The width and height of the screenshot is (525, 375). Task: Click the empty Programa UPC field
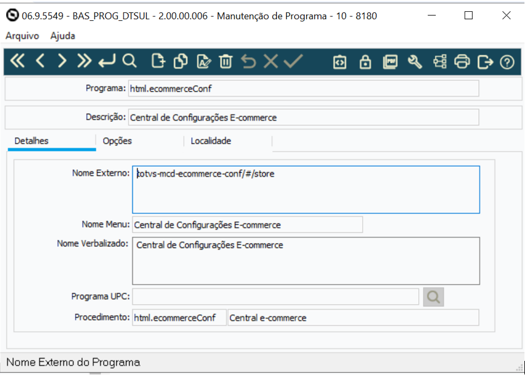(275, 297)
